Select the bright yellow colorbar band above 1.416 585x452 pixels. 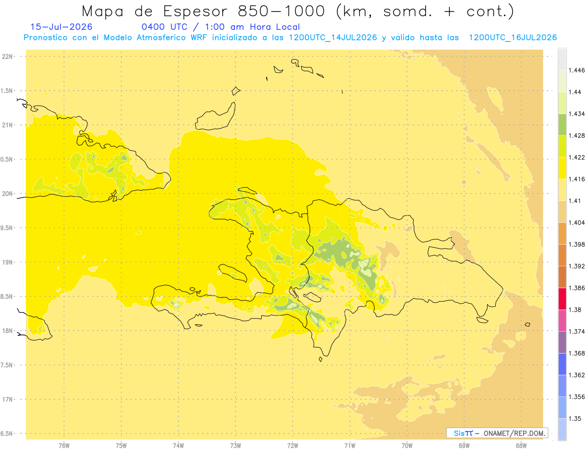562,168
